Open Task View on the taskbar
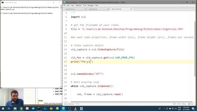The height and width of the screenshot is (111, 197). click(x=9, y=109)
